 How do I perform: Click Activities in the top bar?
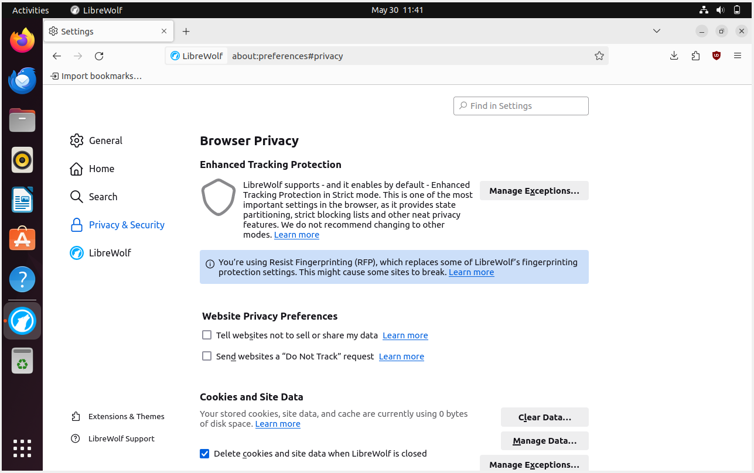click(x=30, y=9)
